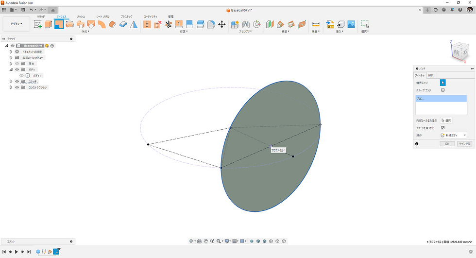Click the Orbit navigation tool
This screenshot has width=476, height=258.
tap(191, 241)
